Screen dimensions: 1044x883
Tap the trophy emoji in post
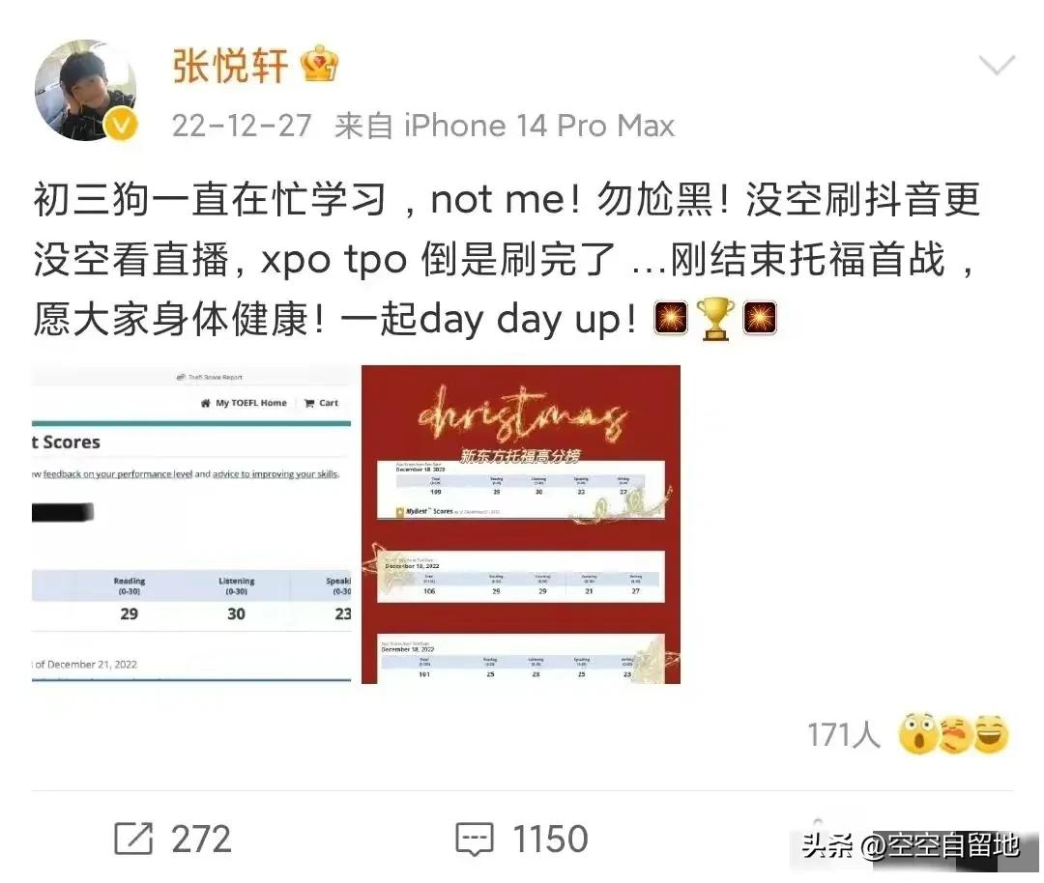[715, 319]
